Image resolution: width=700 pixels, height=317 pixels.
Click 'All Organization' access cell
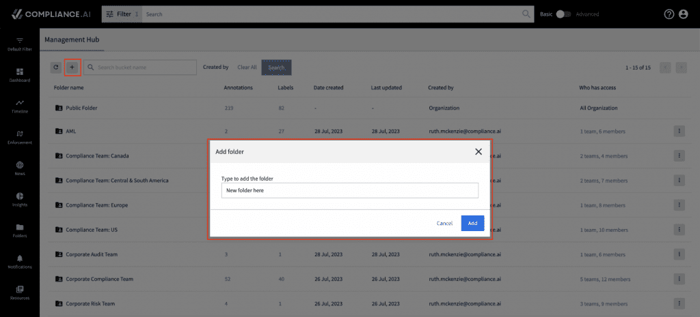click(599, 108)
